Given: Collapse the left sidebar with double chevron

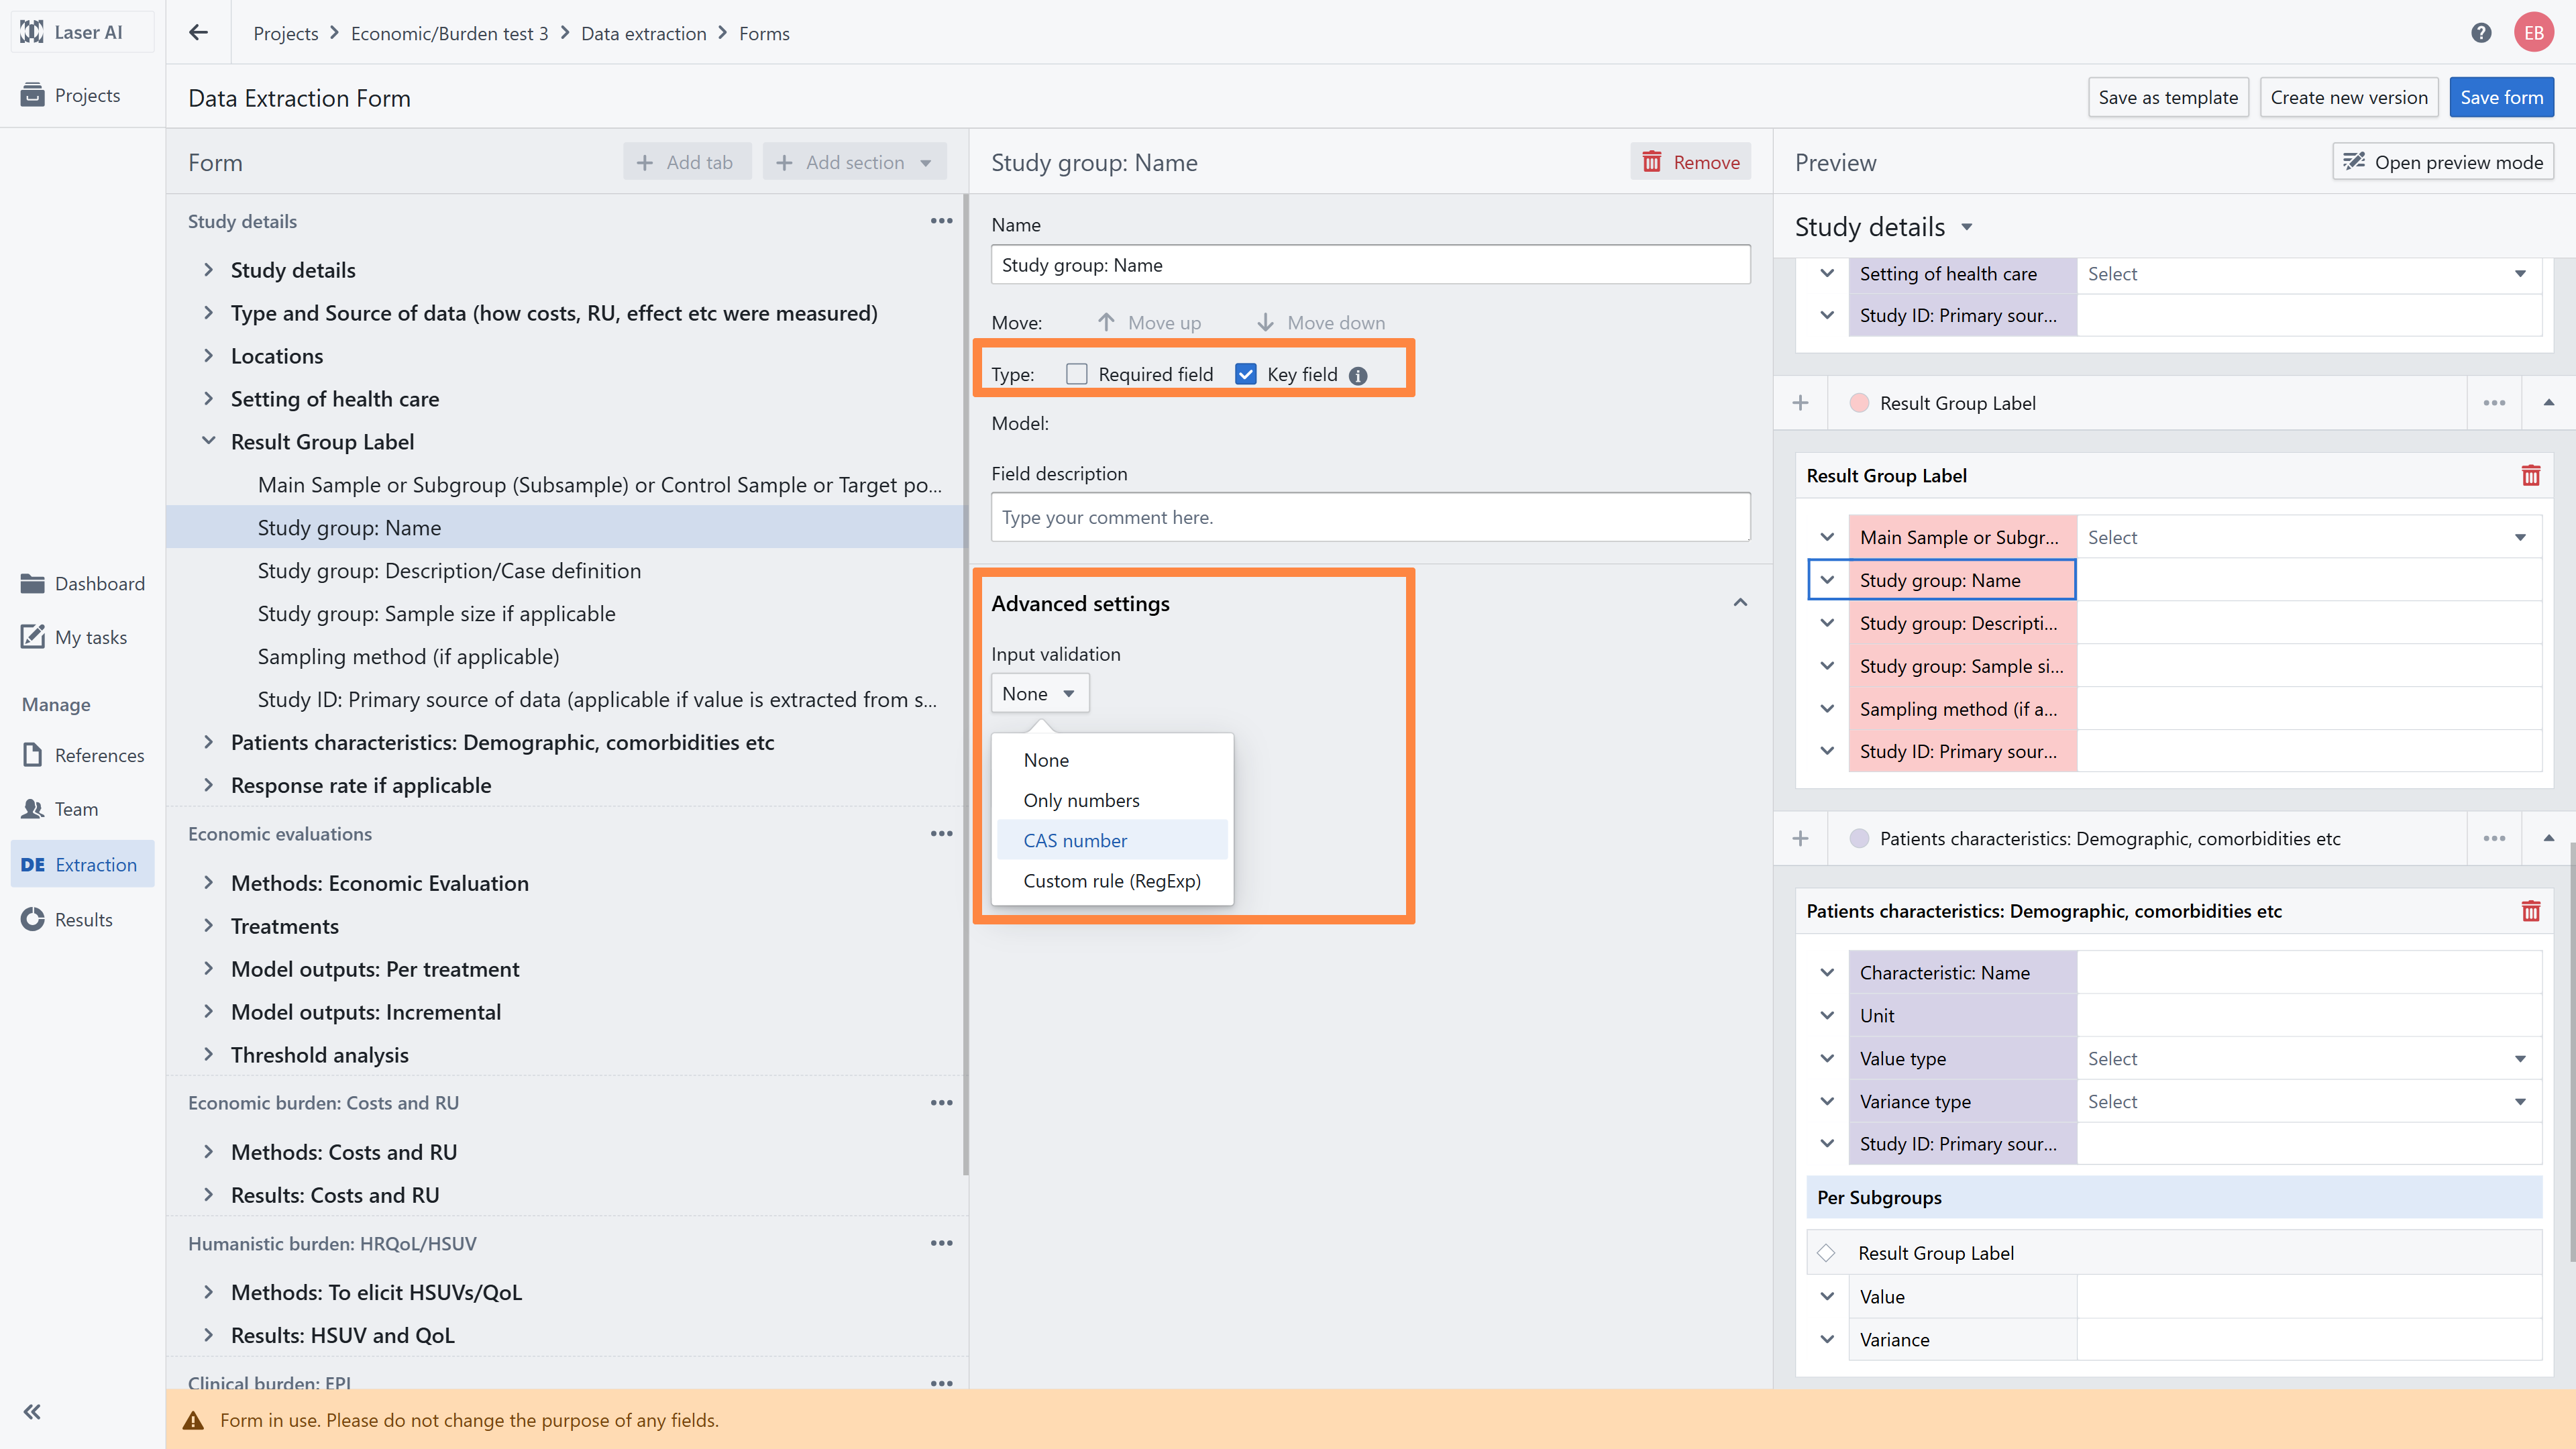Looking at the screenshot, I should pos(32,1411).
